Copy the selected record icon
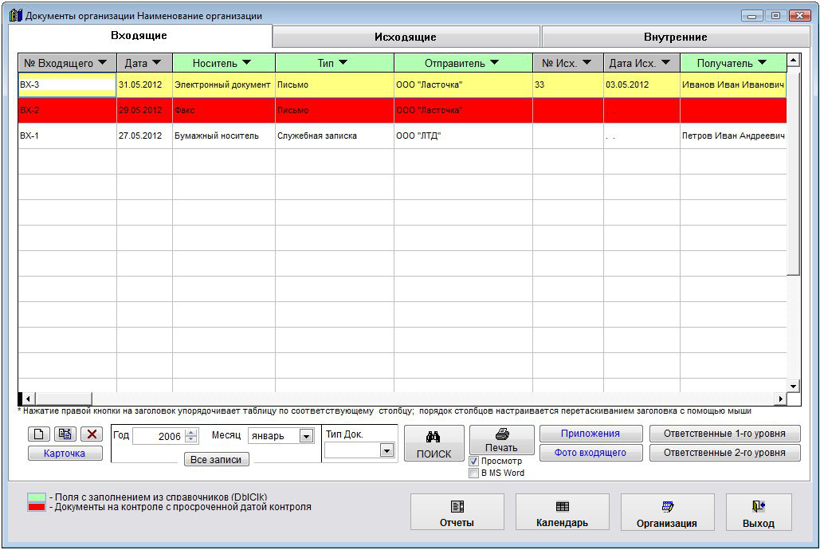Screen dimensions: 820x550 65,434
